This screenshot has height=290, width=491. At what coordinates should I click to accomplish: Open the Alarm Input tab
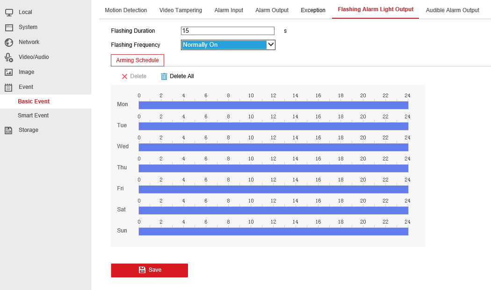(x=229, y=10)
